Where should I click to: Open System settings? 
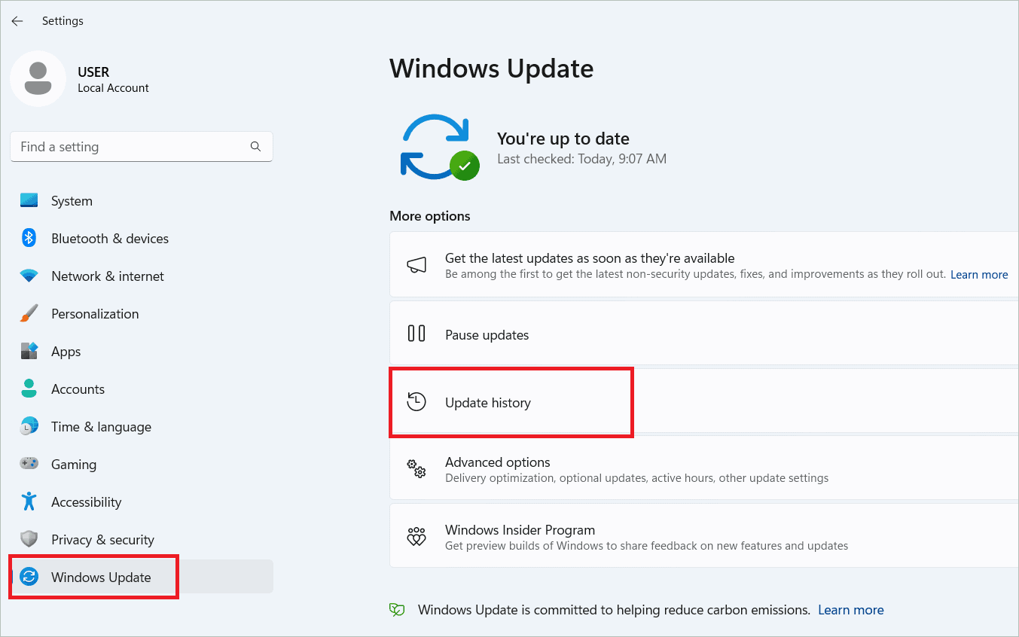[142, 201]
